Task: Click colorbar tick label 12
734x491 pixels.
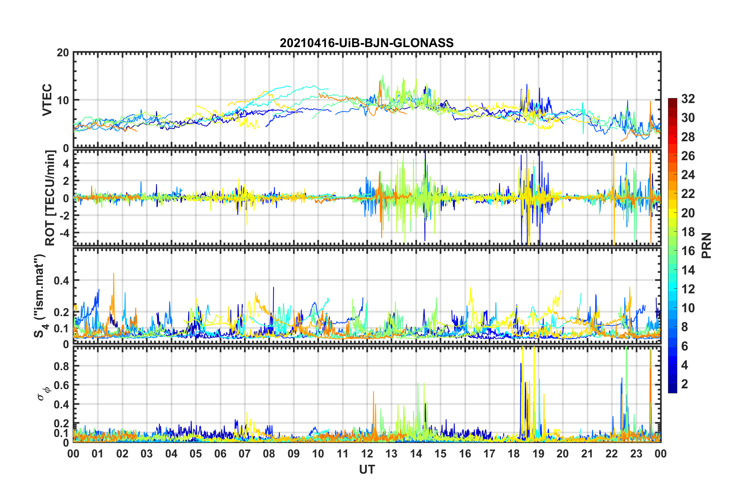Action: pos(688,289)
